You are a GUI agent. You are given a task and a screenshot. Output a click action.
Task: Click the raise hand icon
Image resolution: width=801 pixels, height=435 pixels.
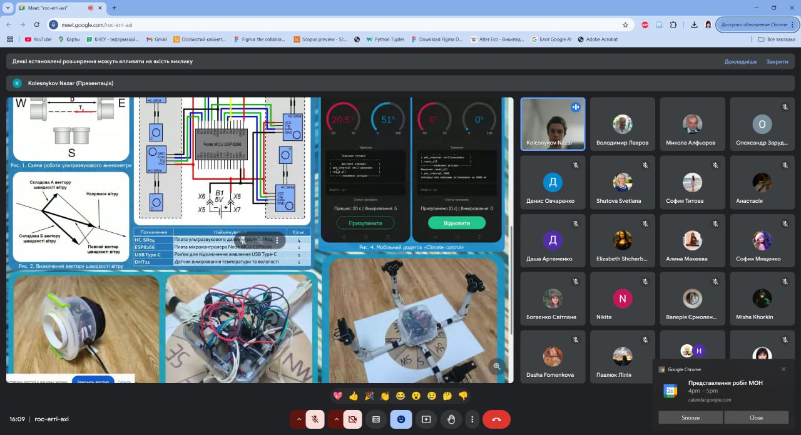[x=451, y=419]
